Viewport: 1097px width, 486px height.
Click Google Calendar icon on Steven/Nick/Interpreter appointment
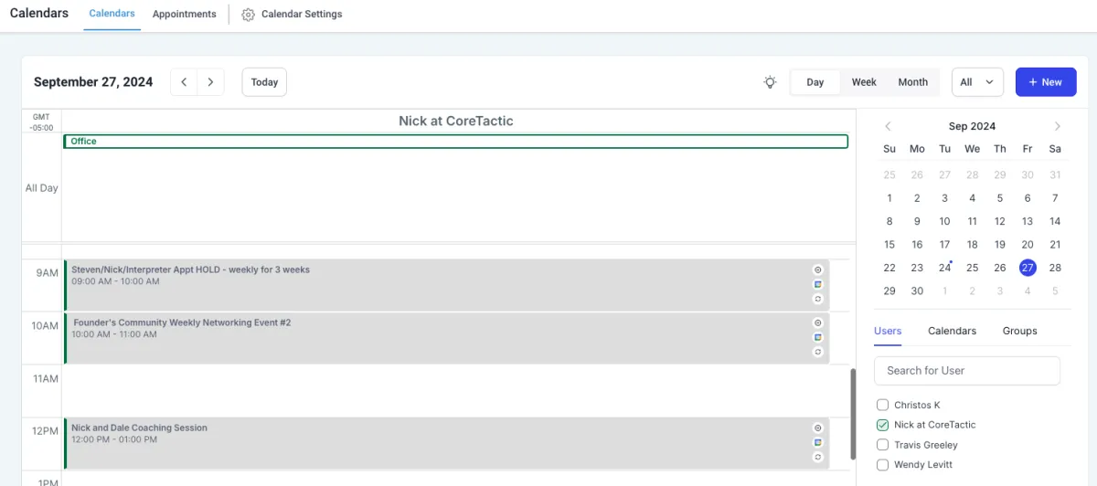[x=818, y=284]
